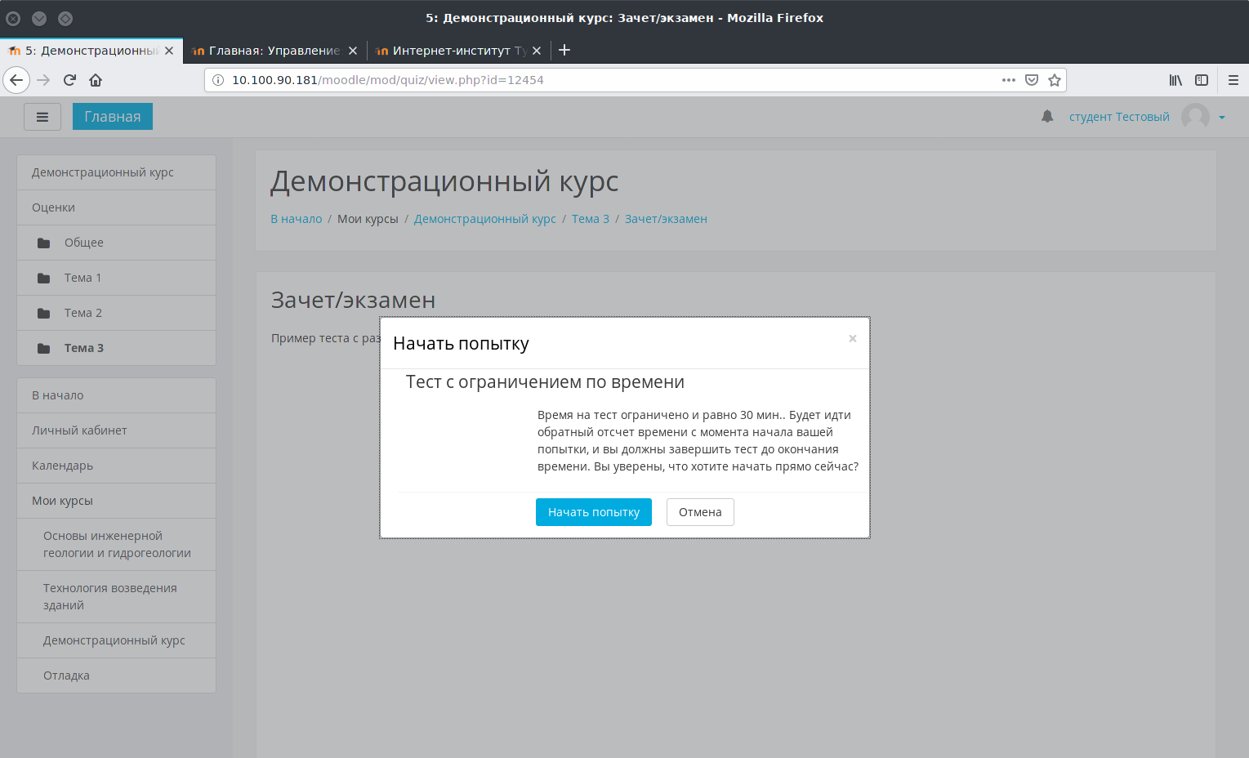This screenshot has height=758, width=1249.
Task: Click the 'Тест с ограничением по времени' heading
Action: pos(545,382)
